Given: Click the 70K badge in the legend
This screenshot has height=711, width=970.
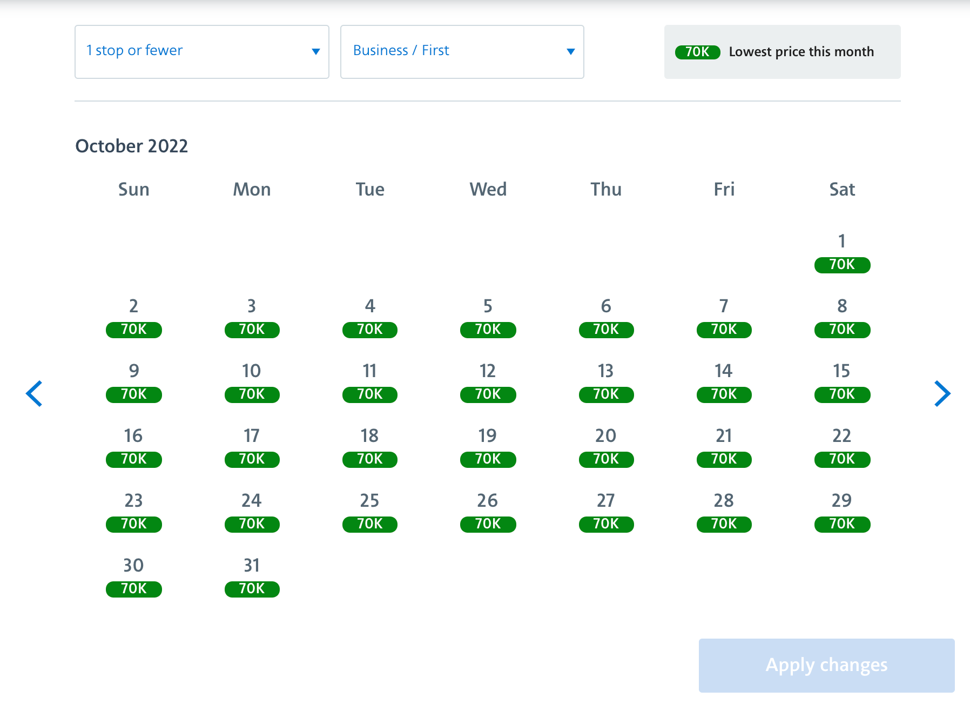Looking at the screenshot, I should coord(698,52).
